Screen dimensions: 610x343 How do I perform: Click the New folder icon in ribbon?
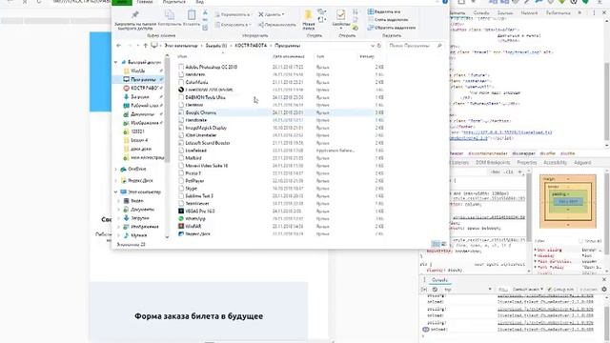tap(309, 15)
